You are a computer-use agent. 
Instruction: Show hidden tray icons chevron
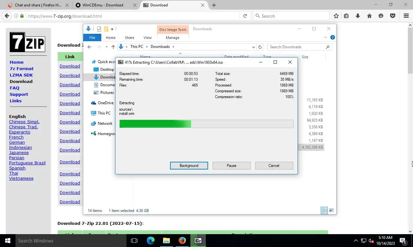click(x=356, y=241)
